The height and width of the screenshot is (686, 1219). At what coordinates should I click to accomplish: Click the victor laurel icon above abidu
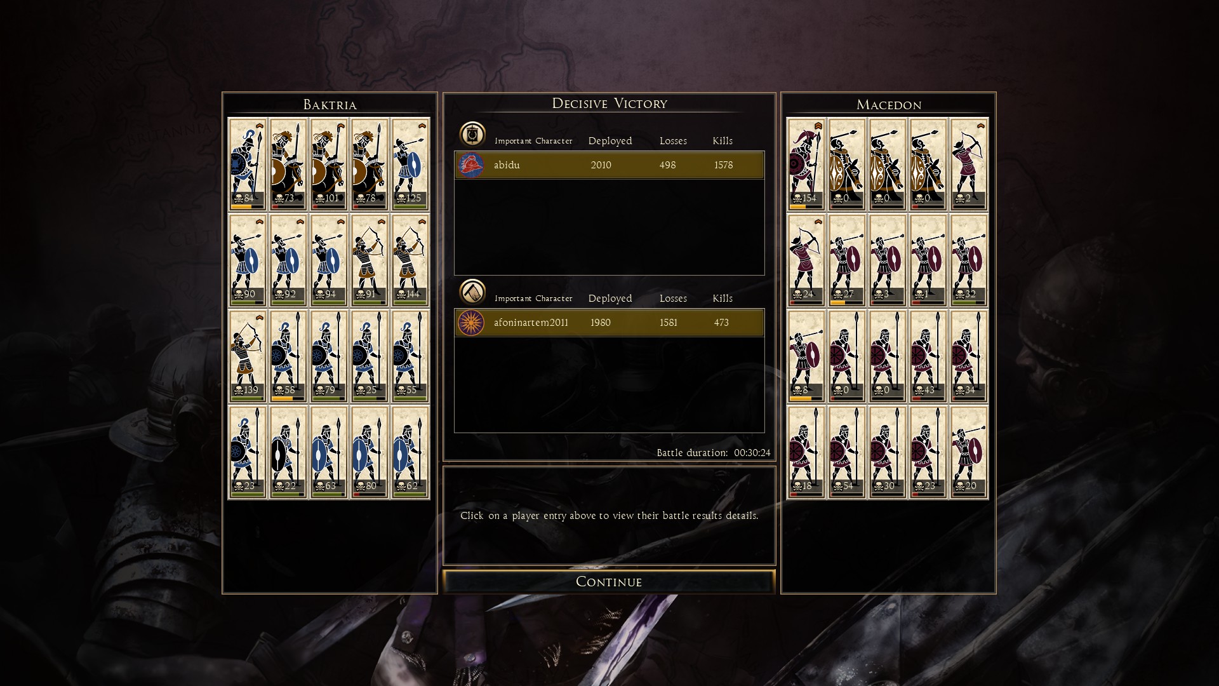point(472,135)
